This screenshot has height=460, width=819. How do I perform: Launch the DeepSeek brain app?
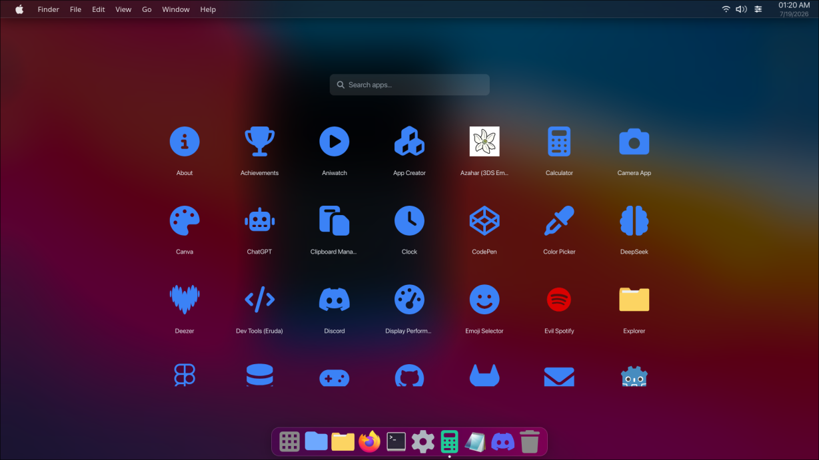[x=634, y=220]
